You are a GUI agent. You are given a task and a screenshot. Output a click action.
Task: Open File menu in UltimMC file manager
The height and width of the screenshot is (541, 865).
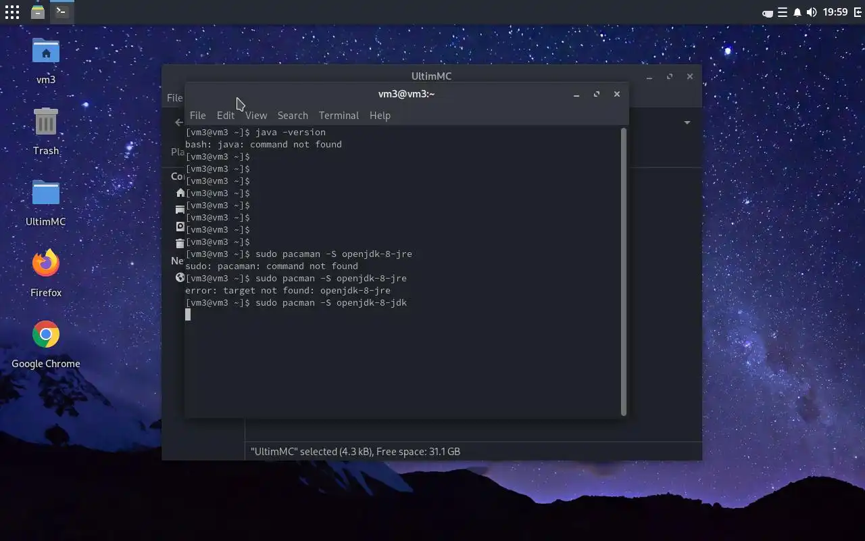click(174, 98)
